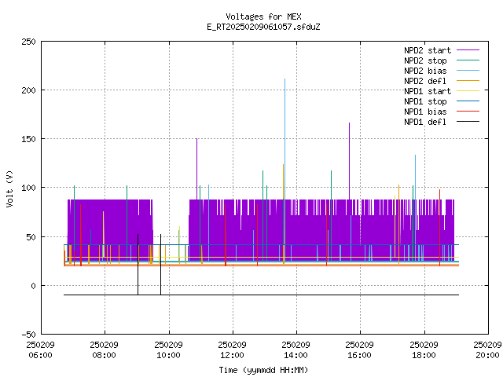
Task: Click the 10:00 x-axis tick label
Action: click(x=168, y=356)
